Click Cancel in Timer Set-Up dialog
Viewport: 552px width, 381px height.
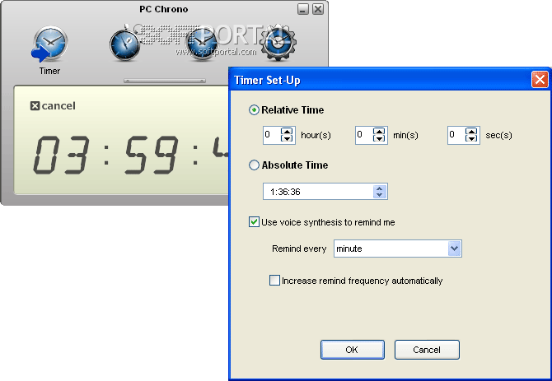(427, 350)
